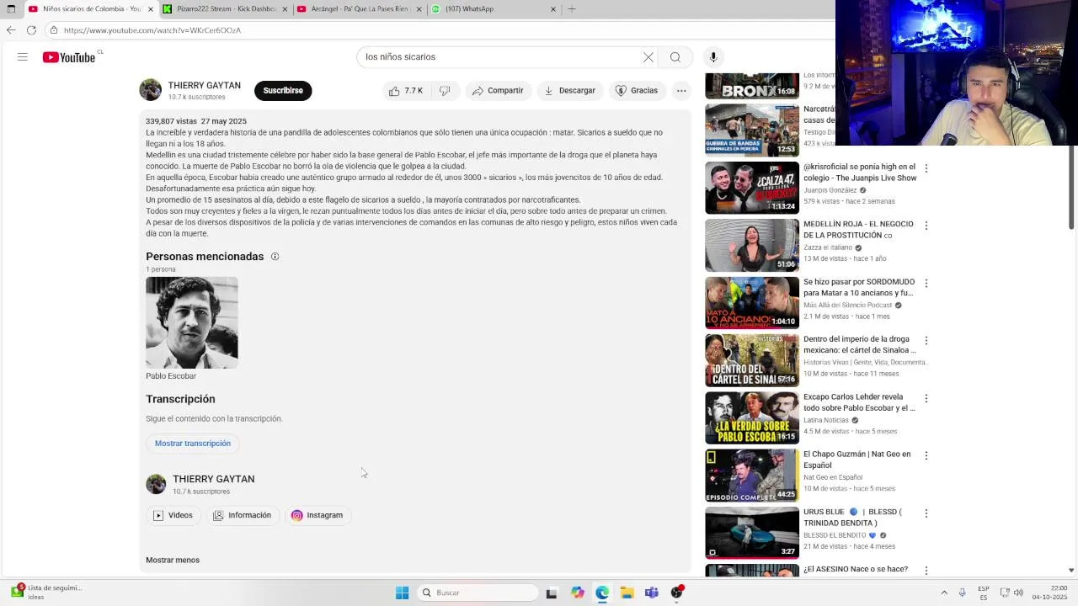The height and width of the screenshot is (606, 1078).
Task: Open the YouTube guide hamburger menu
Action: tap(23, 57)
